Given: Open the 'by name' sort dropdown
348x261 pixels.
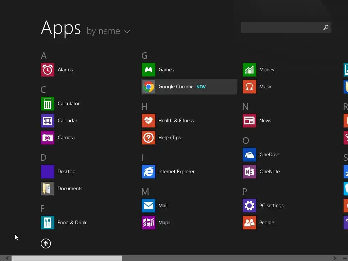Looking at the screenshot, I should coord(108,31).
